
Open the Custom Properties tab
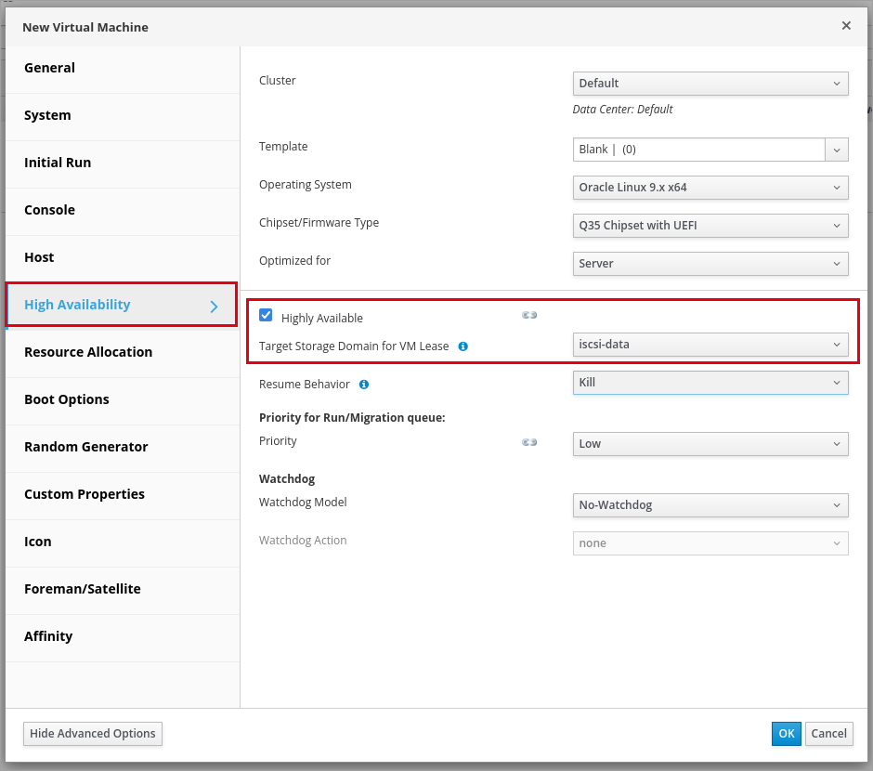123,494
